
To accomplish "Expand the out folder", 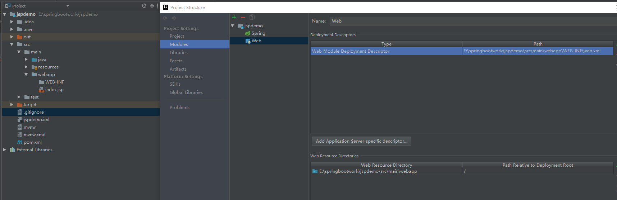I will [12, 37].
